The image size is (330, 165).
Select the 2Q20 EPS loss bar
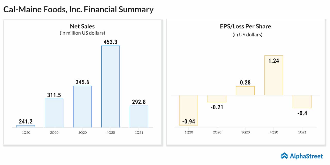pos(217,99)
